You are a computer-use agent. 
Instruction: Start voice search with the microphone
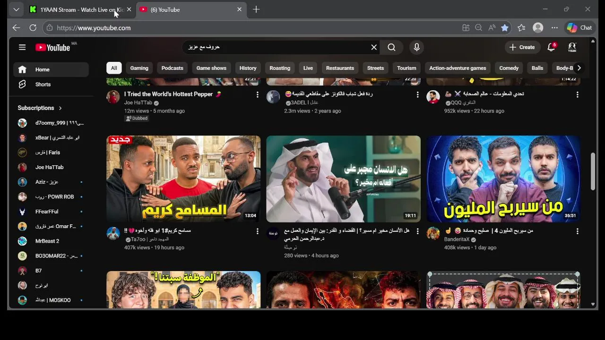(416, 47)
